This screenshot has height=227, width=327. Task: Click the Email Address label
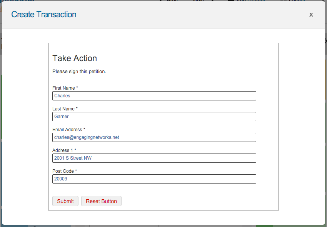pyautogui.click(x=67, y=130)
